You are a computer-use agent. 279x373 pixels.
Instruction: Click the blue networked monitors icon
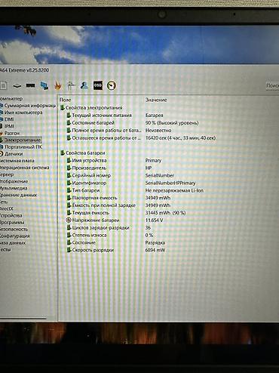[x=44, y=85]
